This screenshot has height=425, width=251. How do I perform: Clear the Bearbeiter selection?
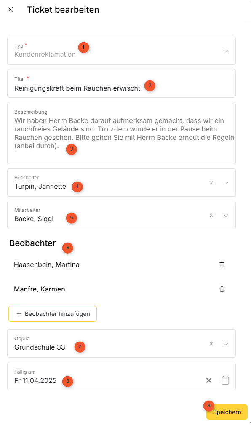coord(211,183)
